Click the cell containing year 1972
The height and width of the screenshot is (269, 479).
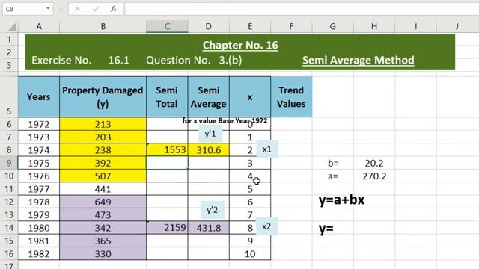[x=39, y=125]
